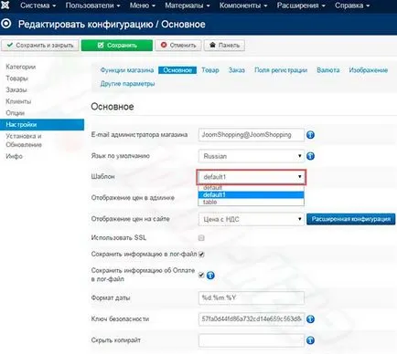Click the Расширенная конфигурация button
This screenshot has height=354, width=397.
[x=351, y=219]
